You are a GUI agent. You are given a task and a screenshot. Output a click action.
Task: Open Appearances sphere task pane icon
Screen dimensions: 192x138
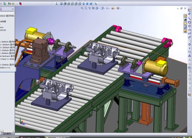click(x=185, y=31)
